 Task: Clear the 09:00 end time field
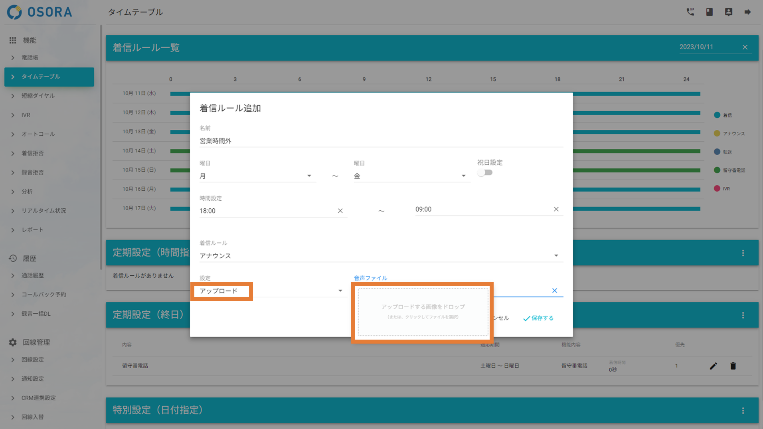pyautogui.click(x=556, y=209)
